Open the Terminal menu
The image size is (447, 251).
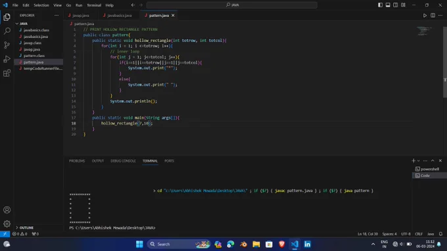tap(94, 5)
